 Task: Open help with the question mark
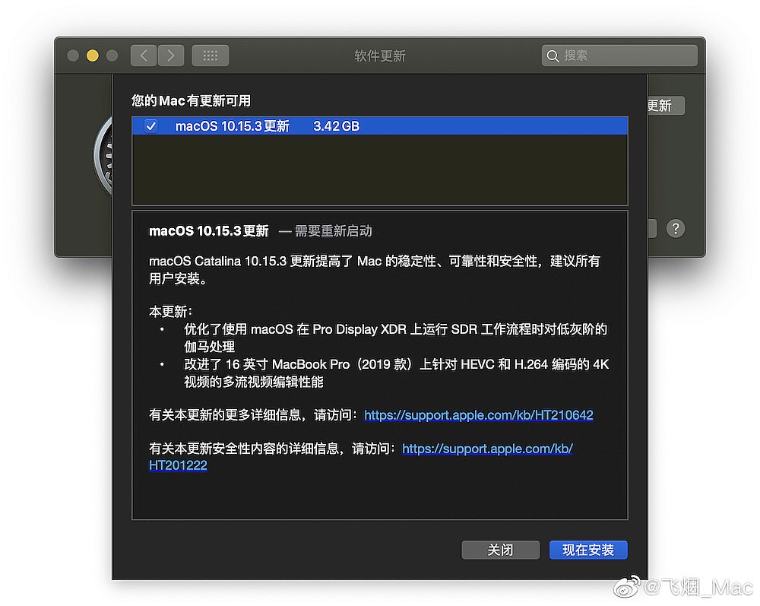coord(675,228)
